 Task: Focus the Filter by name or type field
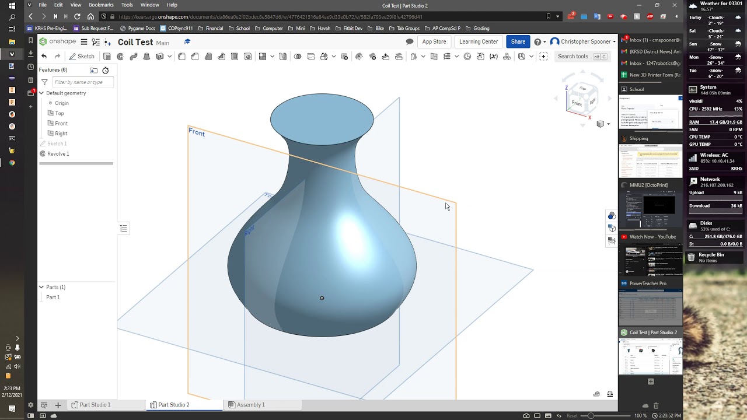[x=82, y=82]
